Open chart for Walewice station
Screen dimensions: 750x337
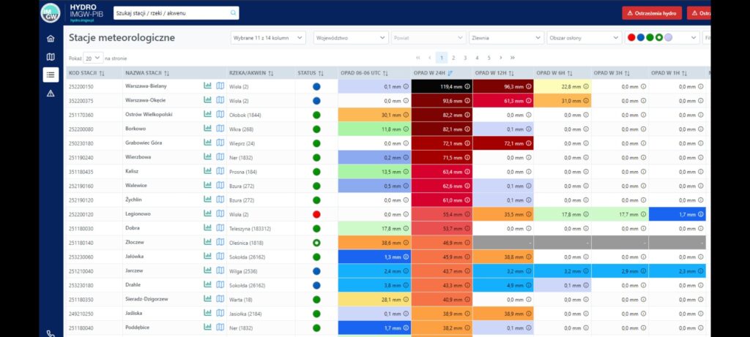coord(207,186)
